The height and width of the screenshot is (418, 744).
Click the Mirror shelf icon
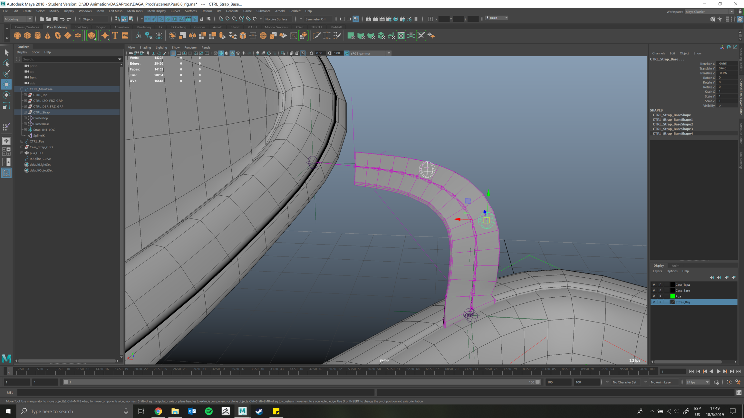tap(192, 35)
